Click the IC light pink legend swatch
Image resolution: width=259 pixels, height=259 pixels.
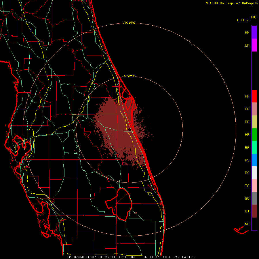(x=254, y=186)
